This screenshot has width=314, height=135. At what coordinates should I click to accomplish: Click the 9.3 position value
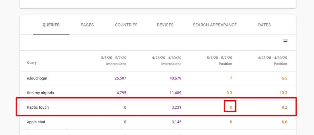point(229,93)
